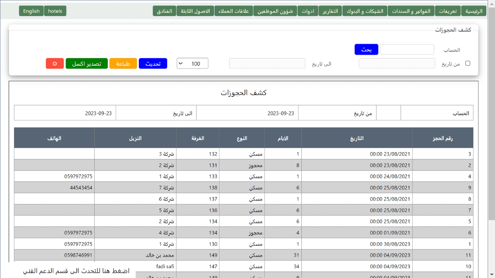Open the 'التقارير' reports menu
Image resolution: width=495 pixels, height=278 pixels.
[330, 11]
